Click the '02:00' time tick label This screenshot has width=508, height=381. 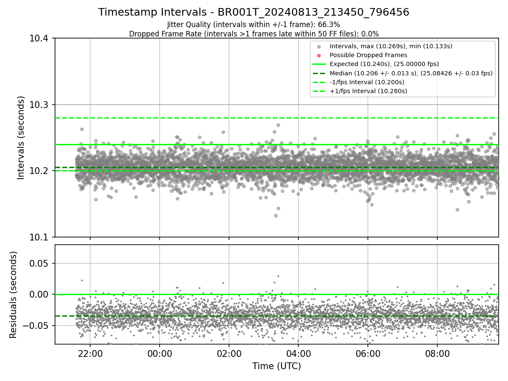[229, 353]
